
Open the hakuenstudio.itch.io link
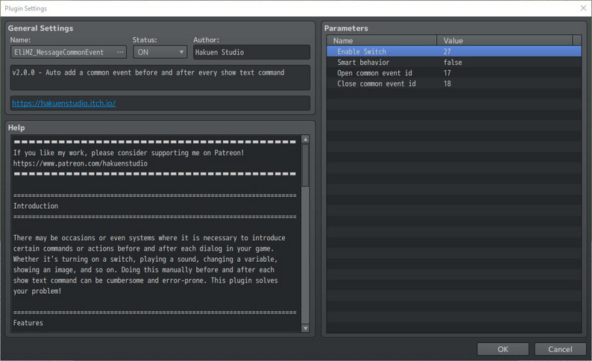coord(64,103)
